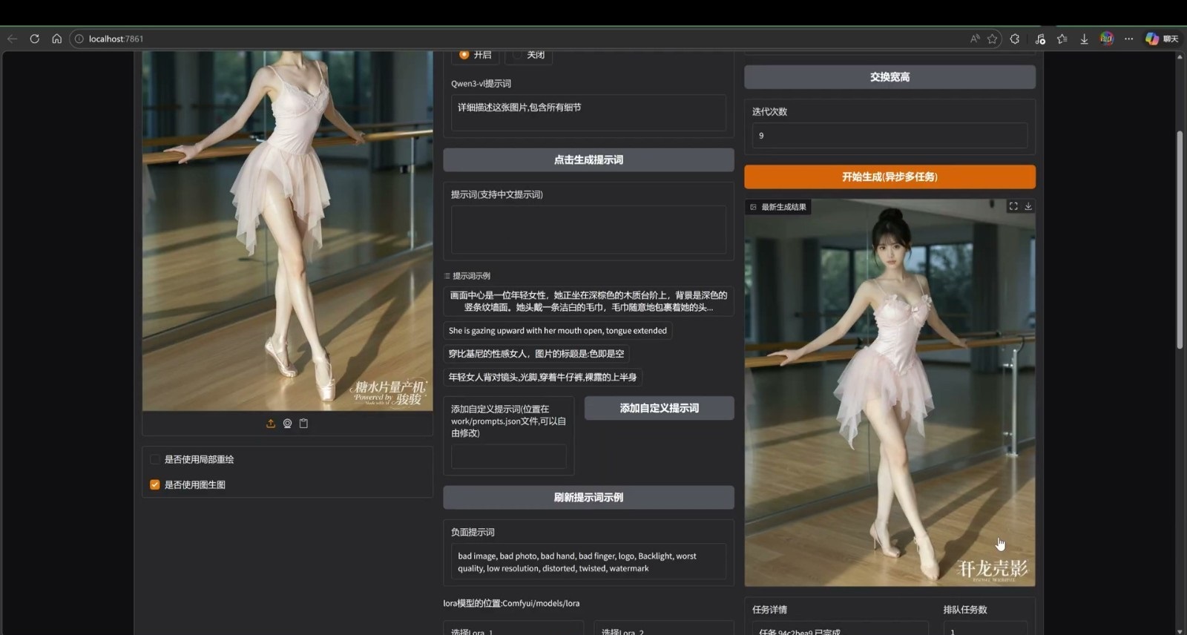This screenshot has height=635, width=1187.
Task: Click the browser refresh icon
Action: pos(34,39)
